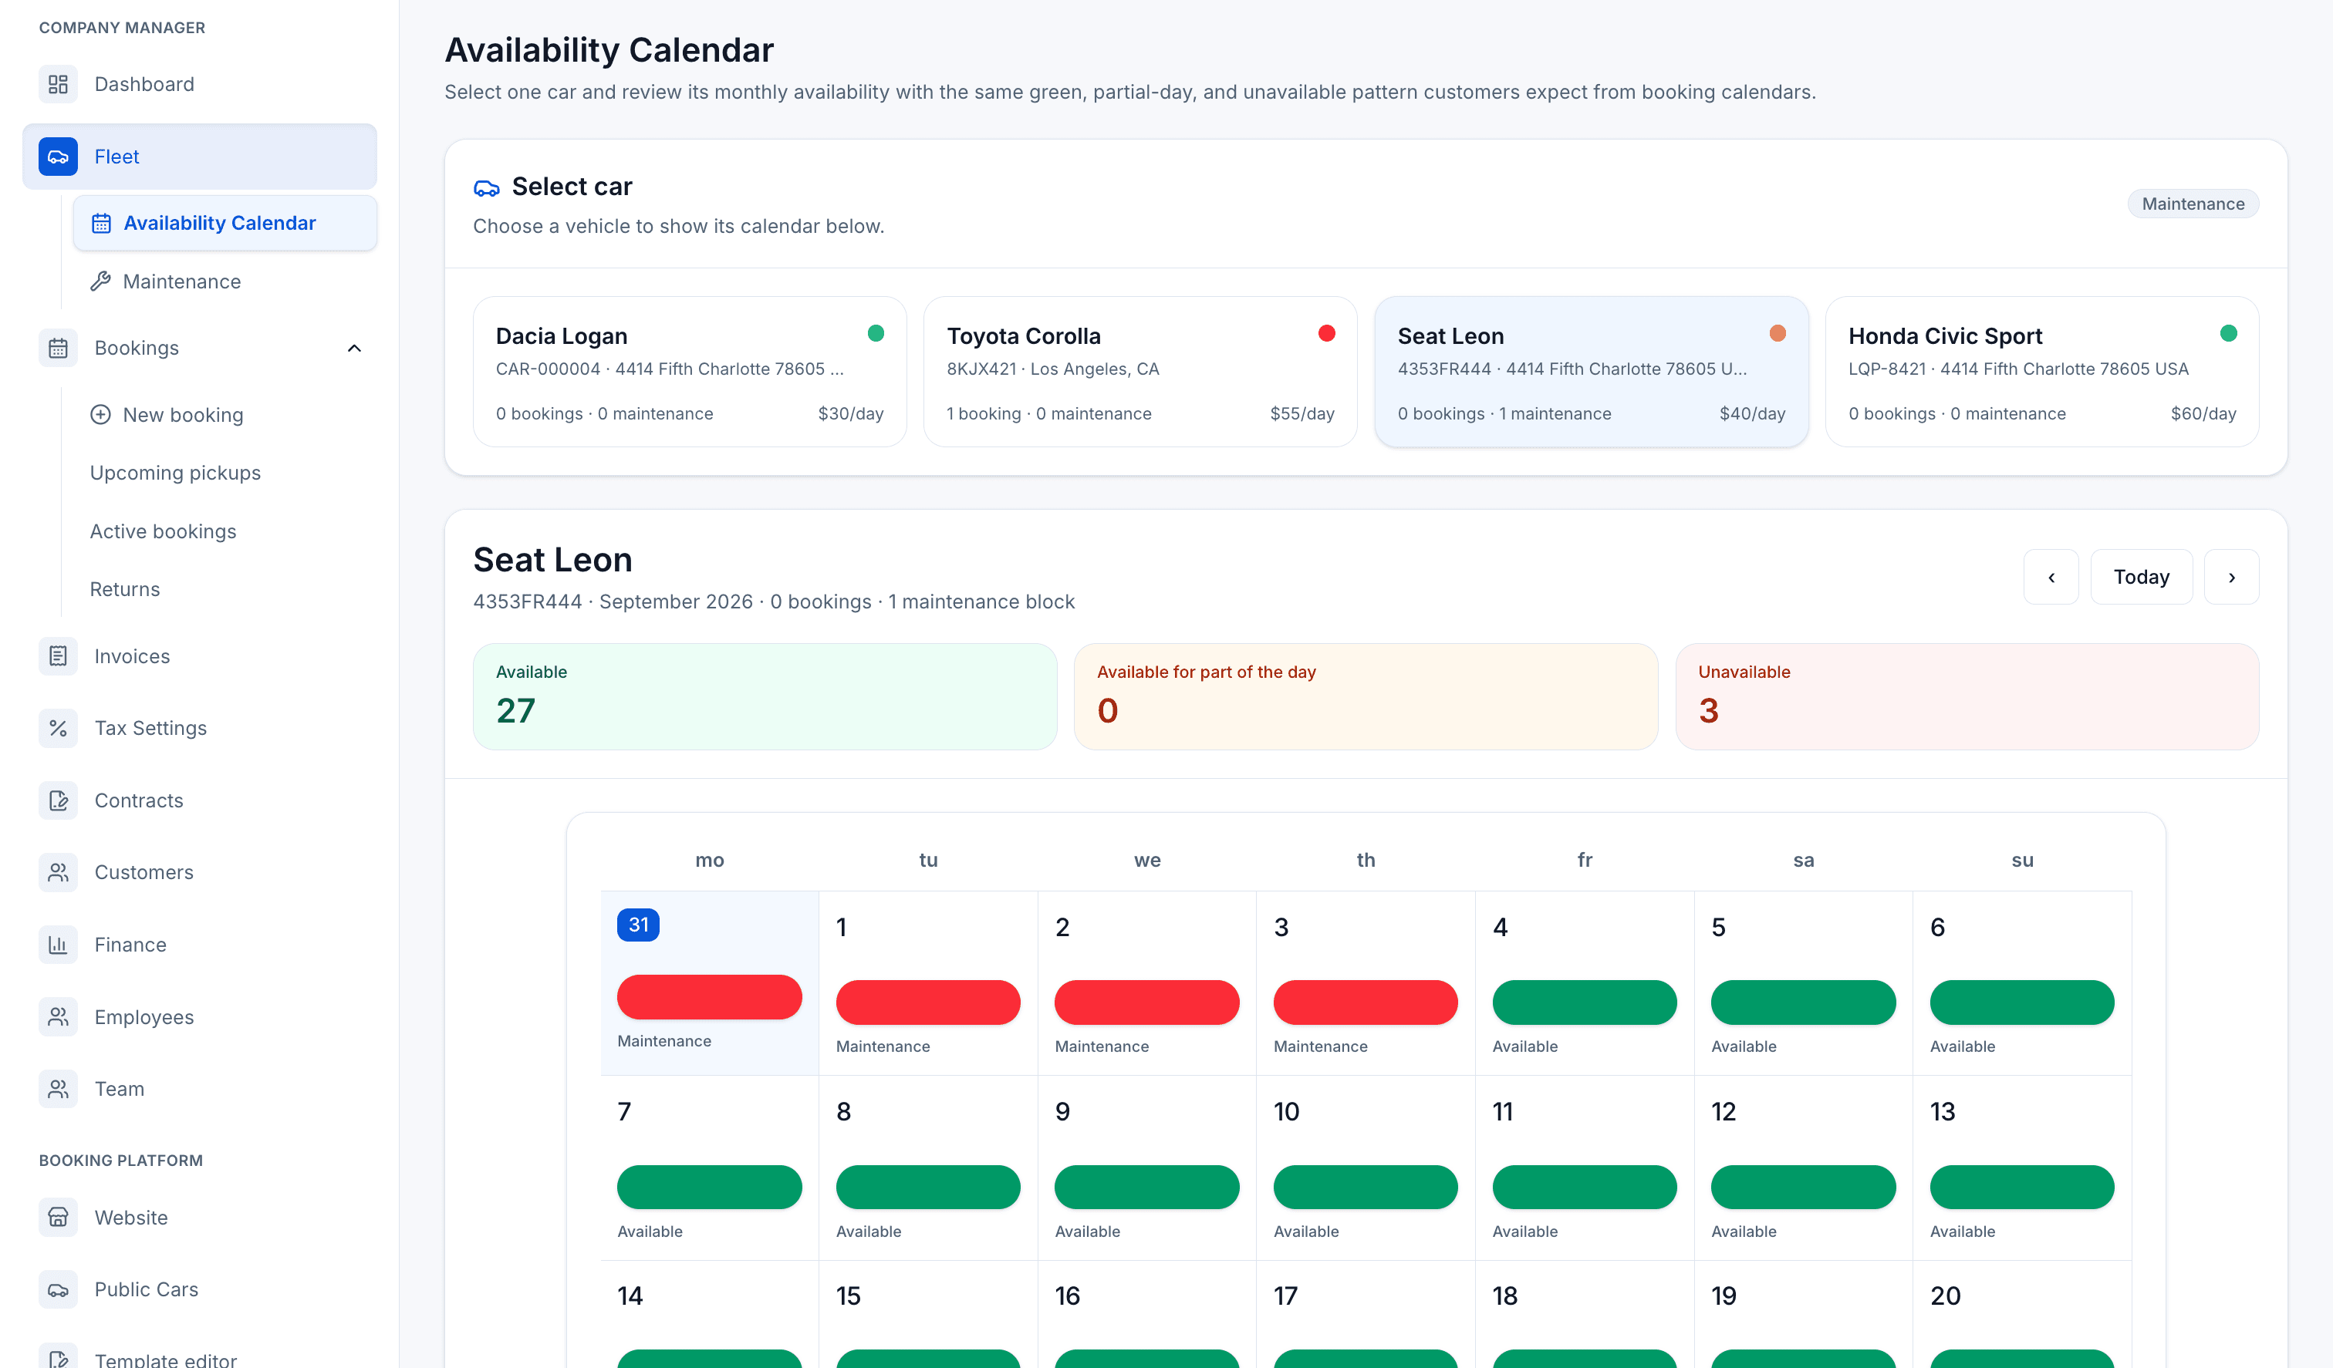The image size is (2333, 1368).
Task: Click the Select car heading icon
Action: coord(487,188)
